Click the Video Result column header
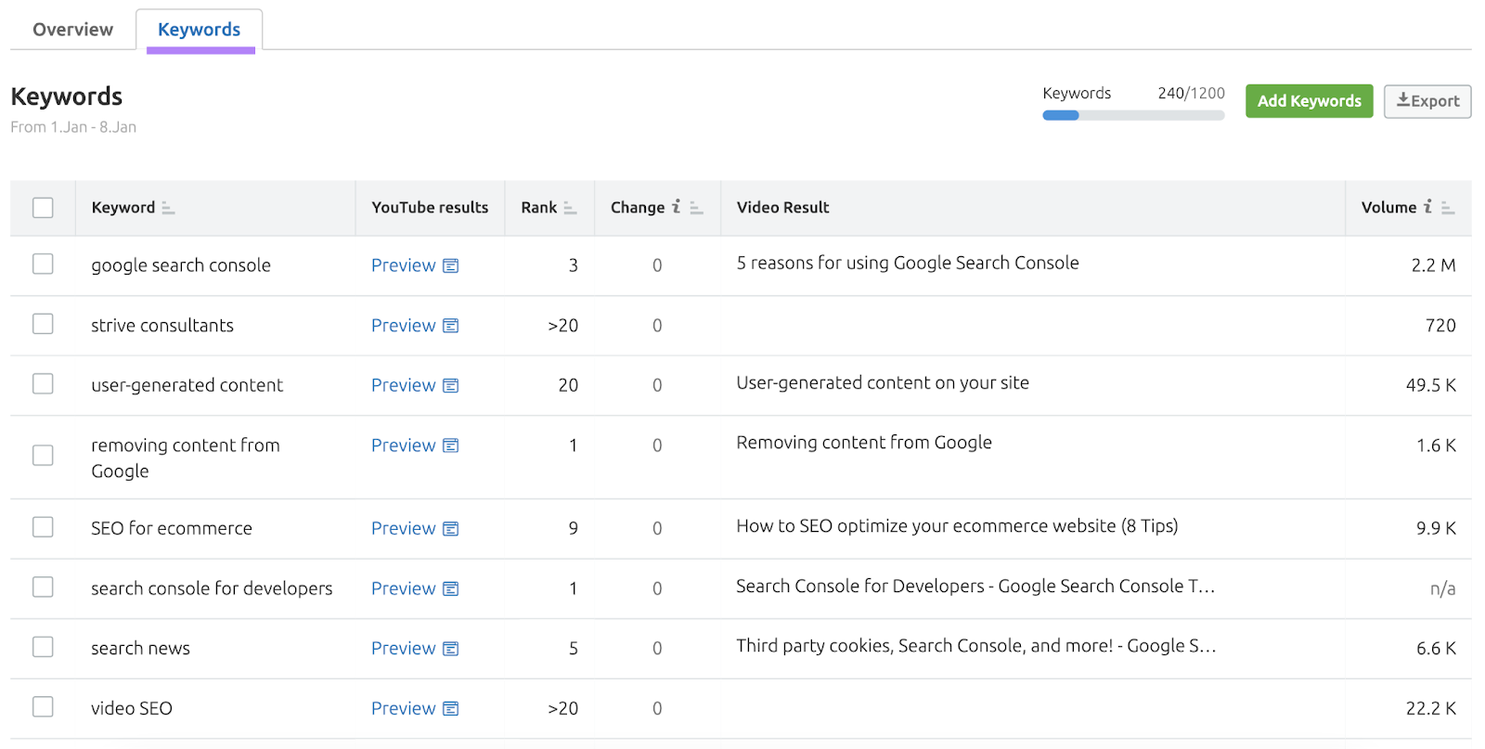 coord(782,208)
